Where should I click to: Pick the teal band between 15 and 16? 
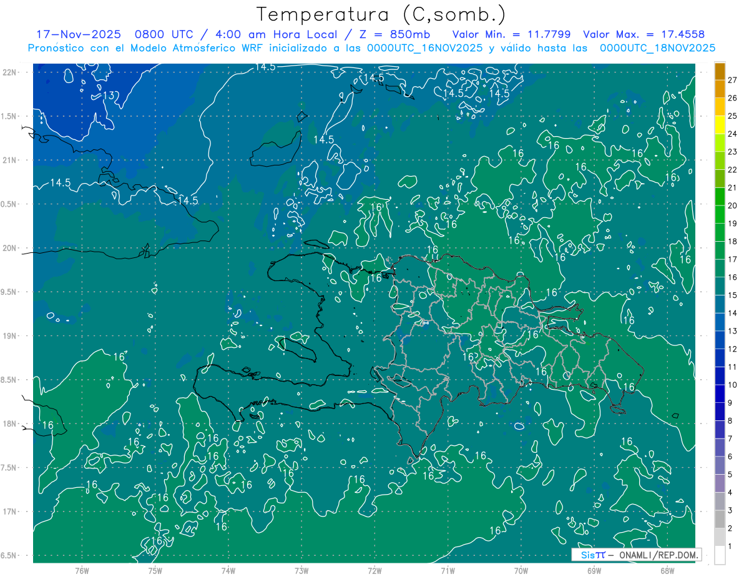720,285
